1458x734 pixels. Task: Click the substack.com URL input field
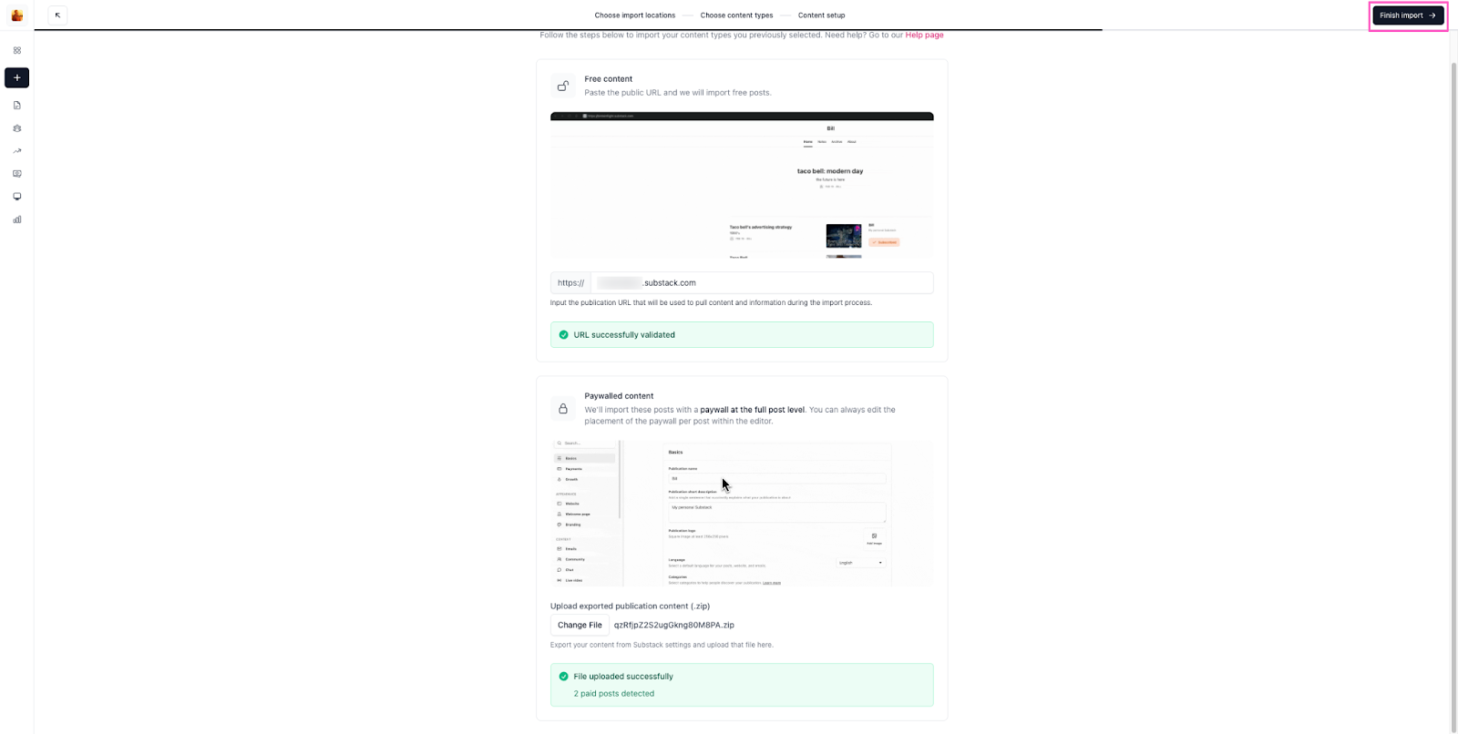761,283
